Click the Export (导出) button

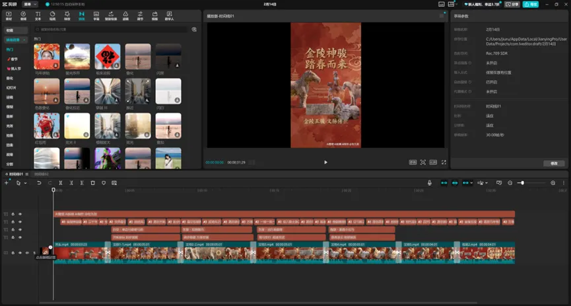[x=531, y=5]
